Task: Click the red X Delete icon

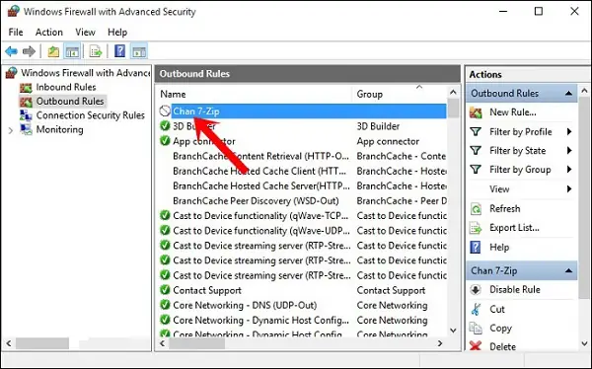Action: [476, 346]
